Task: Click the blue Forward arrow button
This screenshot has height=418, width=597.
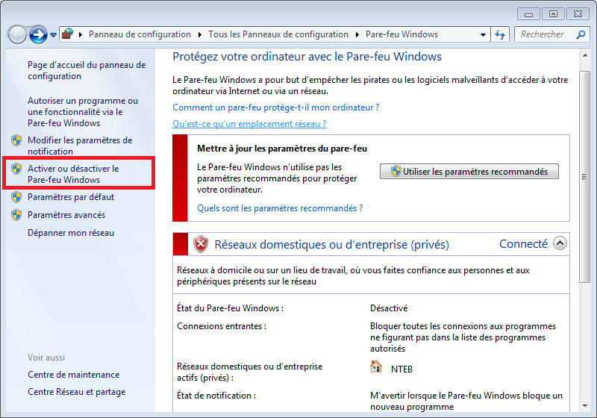Action: point(39,35)
